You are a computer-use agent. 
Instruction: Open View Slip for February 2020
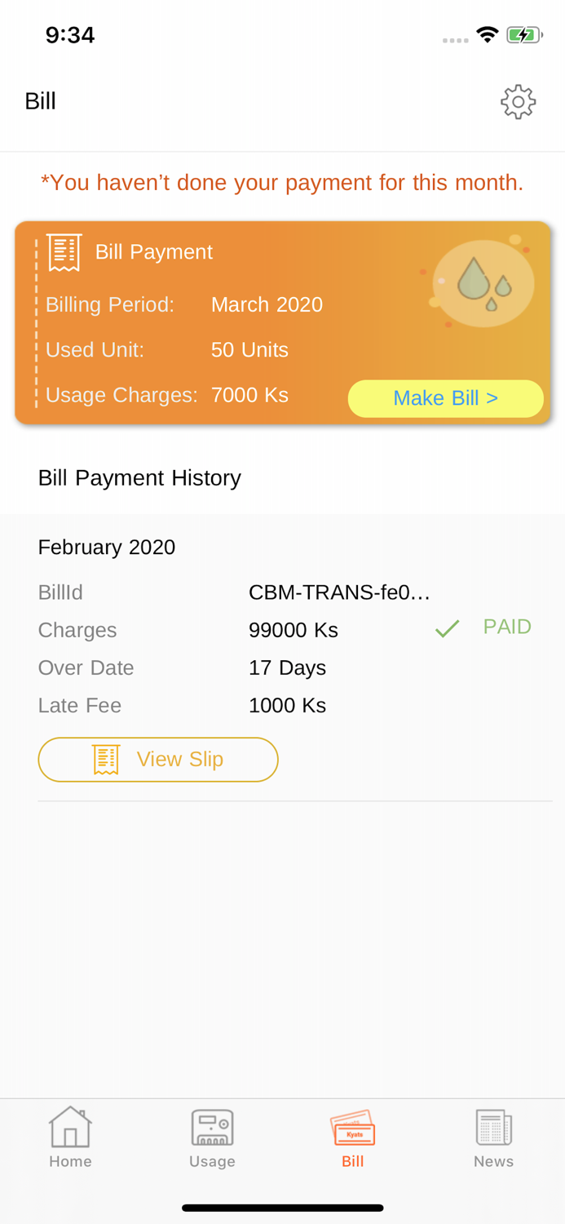pos(158,758)
